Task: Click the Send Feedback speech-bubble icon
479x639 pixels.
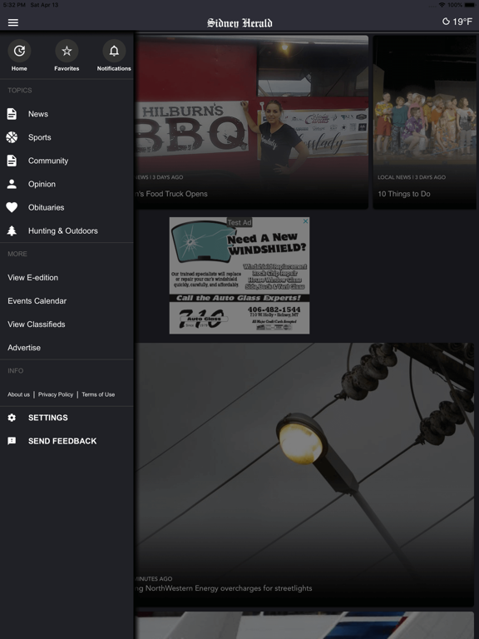Action: coord(12,441)
